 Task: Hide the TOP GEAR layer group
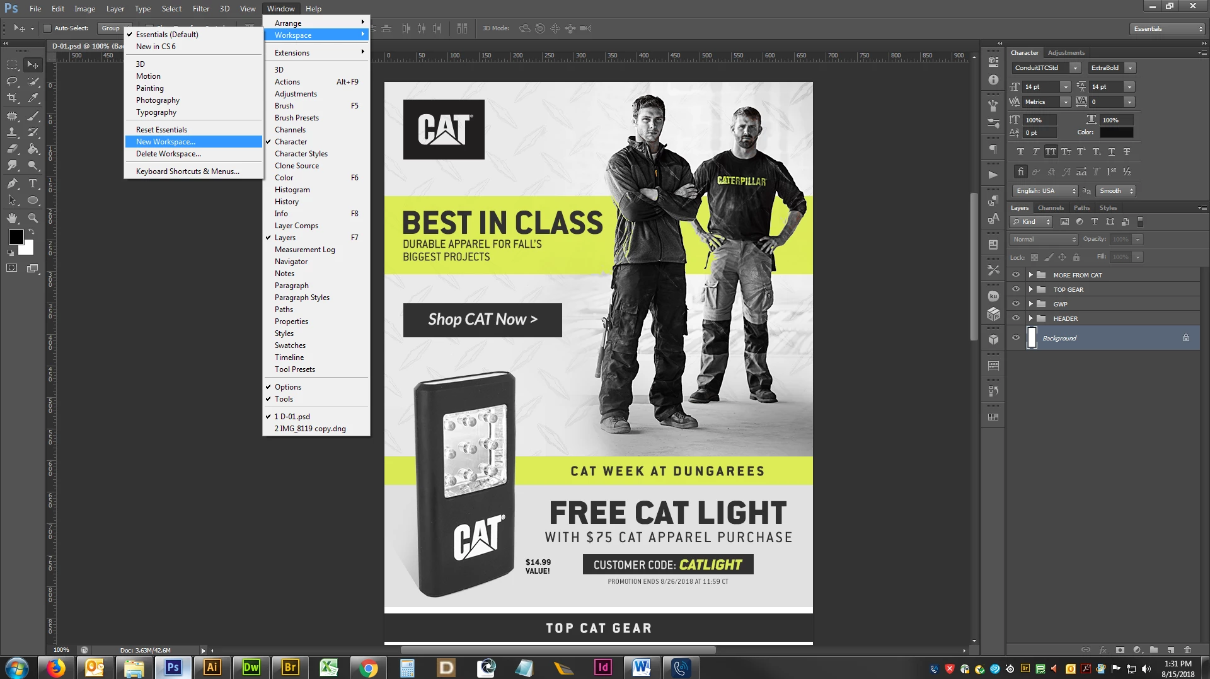(1015, 289)
